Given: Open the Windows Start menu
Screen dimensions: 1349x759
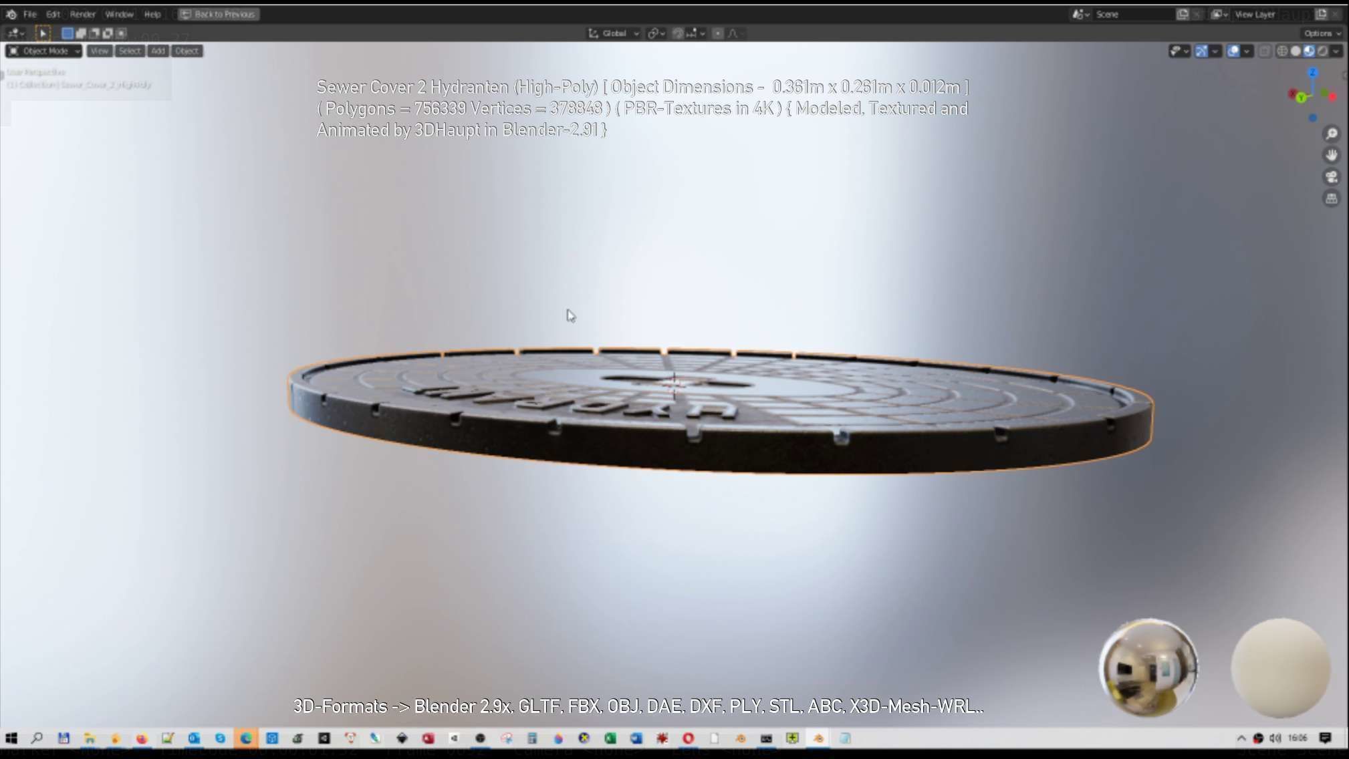Looking at the screenshot, I should [x=11, y=738].
